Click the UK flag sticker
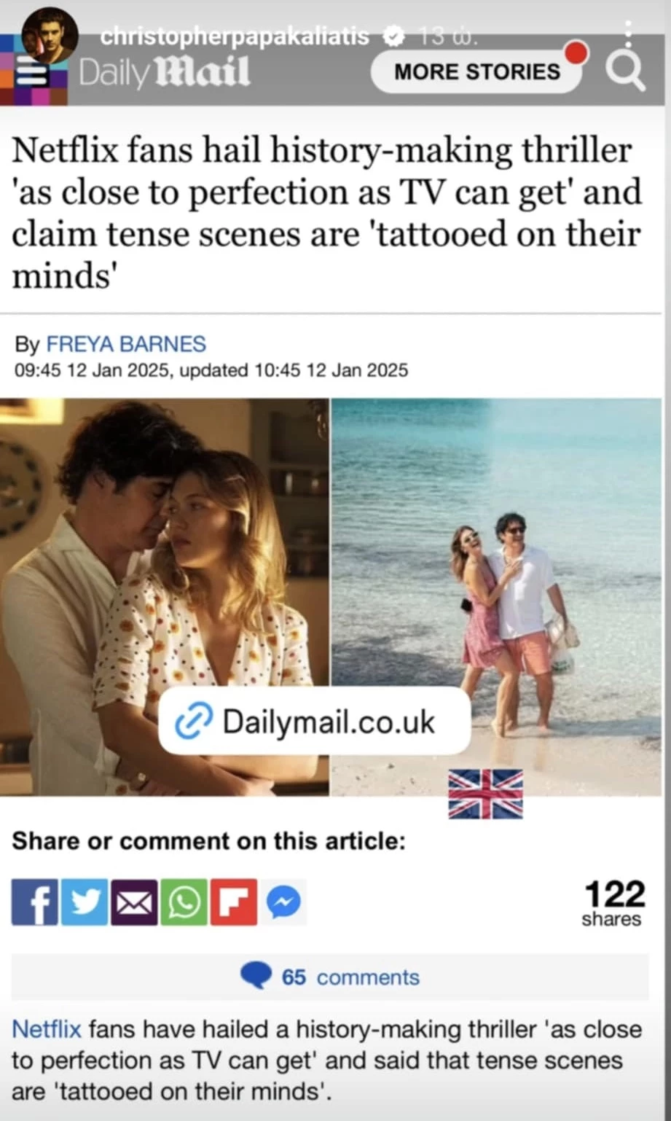Viewport: 671px width, 1121px height. (x=485, y=794)
